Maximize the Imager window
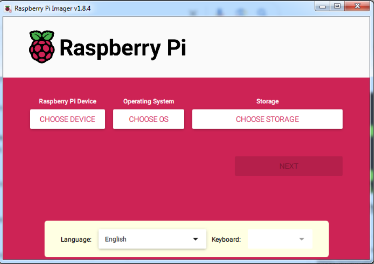The width and height of the screenshot is (374, 264). click(337, 6)
